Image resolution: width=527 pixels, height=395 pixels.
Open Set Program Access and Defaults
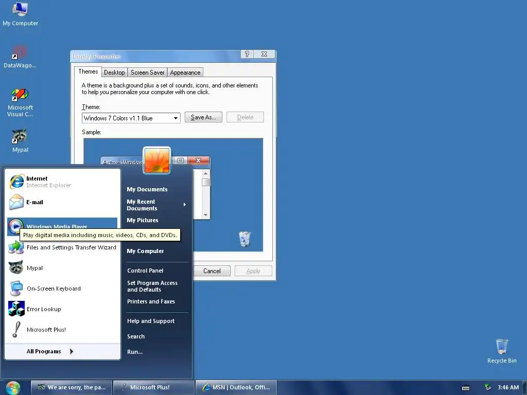tap(152, 286)
